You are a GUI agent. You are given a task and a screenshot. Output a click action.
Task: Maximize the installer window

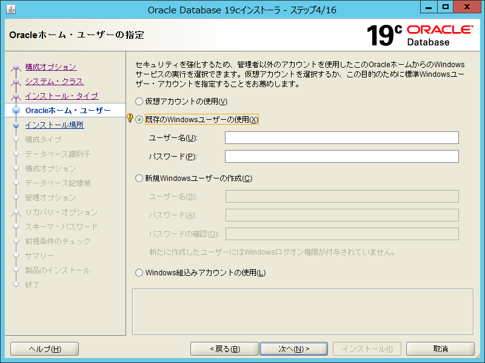[445, 7]
